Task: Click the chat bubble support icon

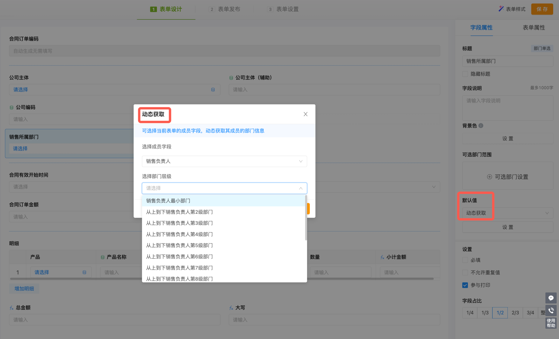Action: click(551, 298)
